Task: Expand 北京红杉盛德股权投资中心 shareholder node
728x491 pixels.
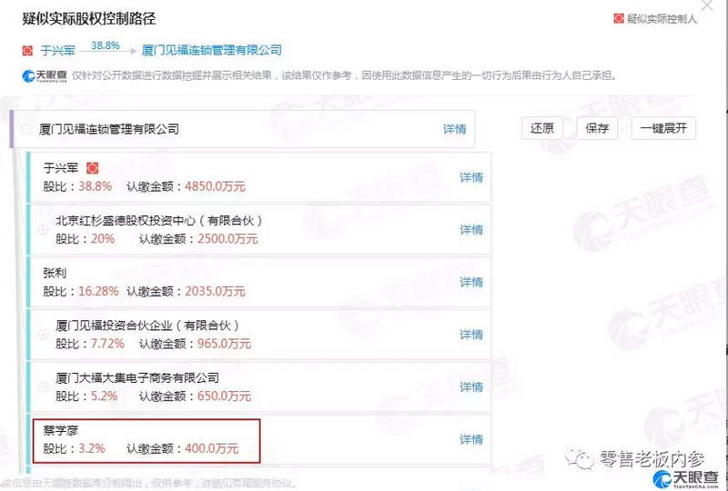Action: [43, 229]
